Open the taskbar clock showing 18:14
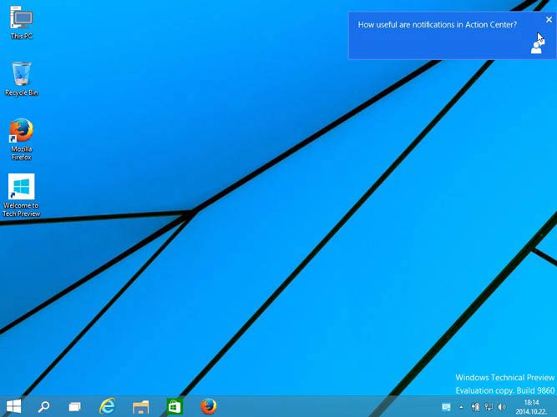The width and height of the screenshot is (557, 417). click(x=532, y=407)
